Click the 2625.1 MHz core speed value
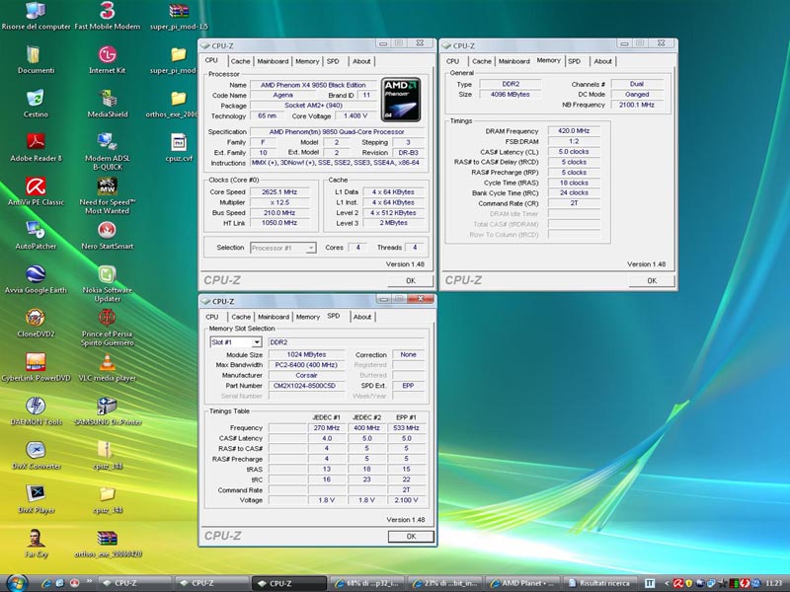 click(279, 191)
